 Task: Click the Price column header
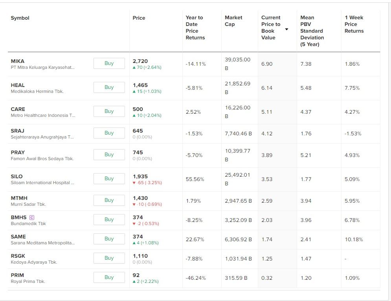tap(139, 18)
